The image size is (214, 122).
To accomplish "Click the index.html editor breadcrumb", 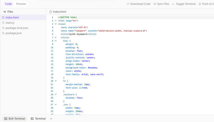I will 60,12.
